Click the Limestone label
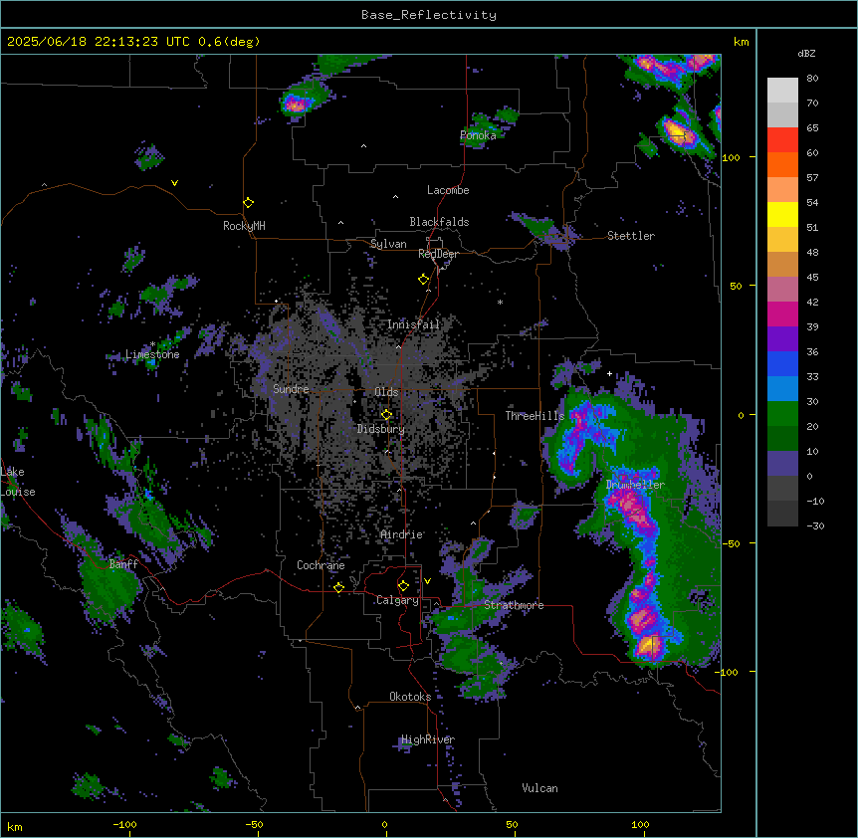 pyautogui.click(x=152, y=354)
